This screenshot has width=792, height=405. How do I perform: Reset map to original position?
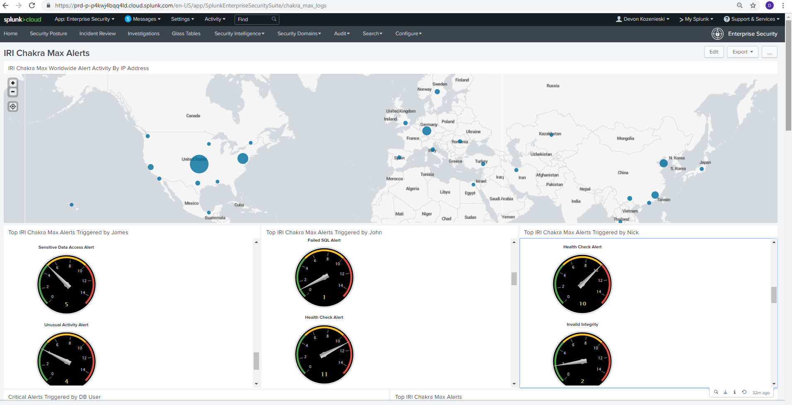(13, 107)
